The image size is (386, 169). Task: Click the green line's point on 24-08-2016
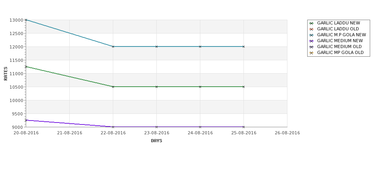point(200,87)
